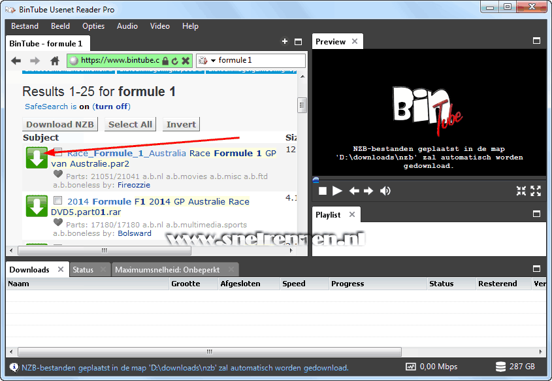The width and height of the screenshot is (552, 381).
Task: Mute the preview volume speaker
Action: click(385, 191)
